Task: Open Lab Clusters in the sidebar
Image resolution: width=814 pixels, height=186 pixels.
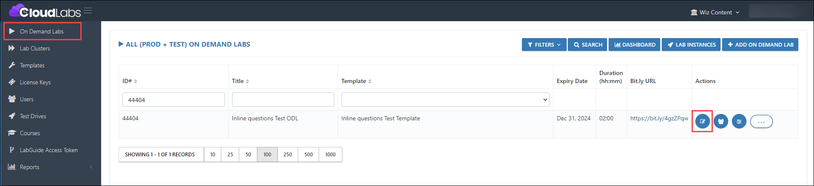Action: [35, 48]
